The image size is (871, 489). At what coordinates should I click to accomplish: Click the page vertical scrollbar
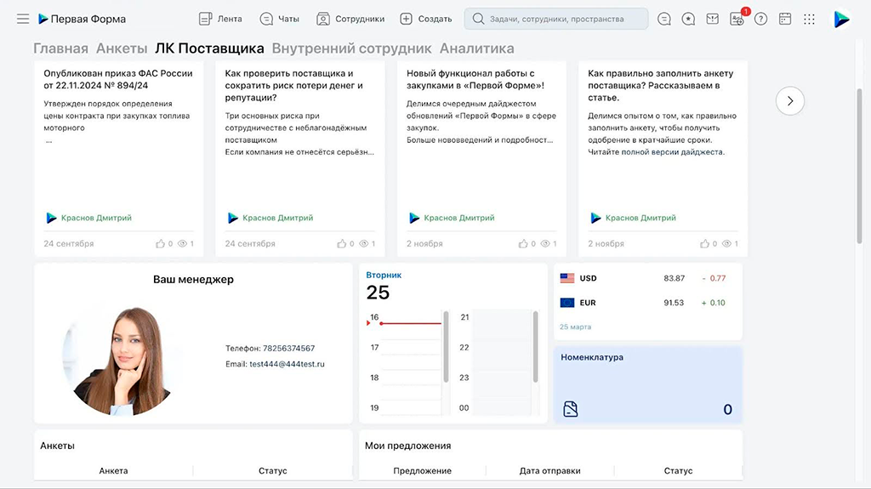coord(859,166)
